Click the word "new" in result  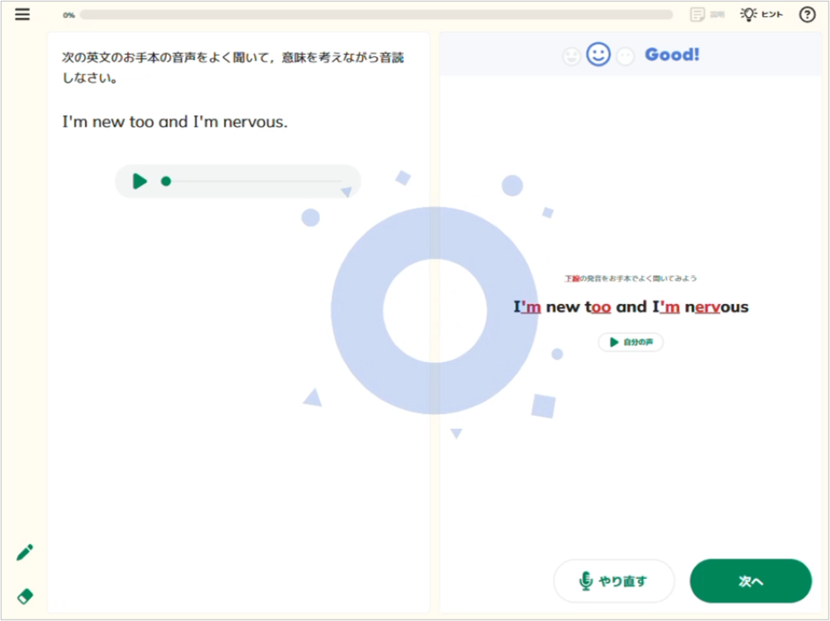coord(563,306)
